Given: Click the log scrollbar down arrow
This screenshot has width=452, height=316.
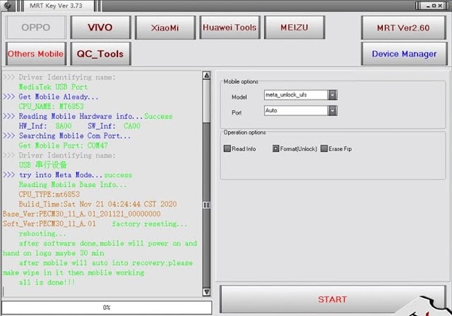Looking at the screenshot, I should (x=206, y=292).
